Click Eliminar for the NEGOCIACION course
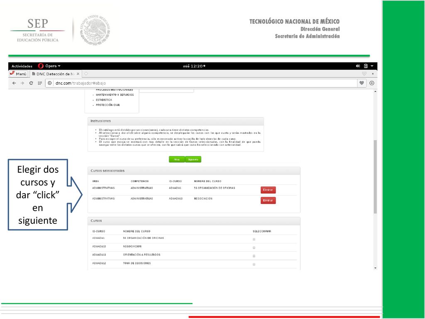Screen dimensions: 425x319 click(x=268, y=201)
